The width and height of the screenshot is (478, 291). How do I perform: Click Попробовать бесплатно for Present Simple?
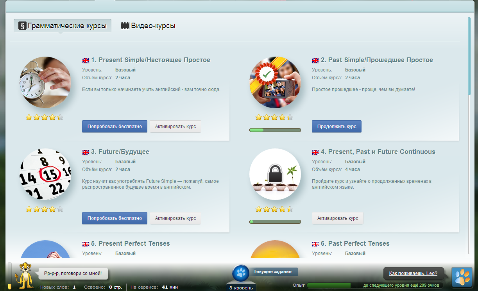click(x=115, y=127)
